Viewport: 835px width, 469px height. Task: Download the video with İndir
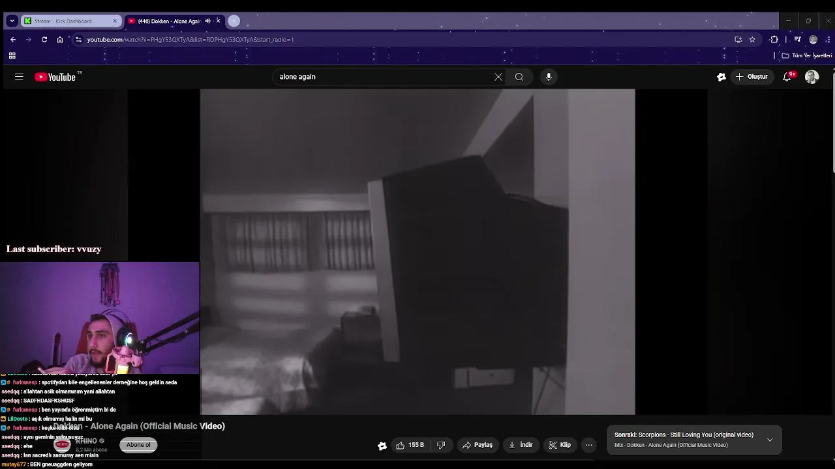point(521,446)
